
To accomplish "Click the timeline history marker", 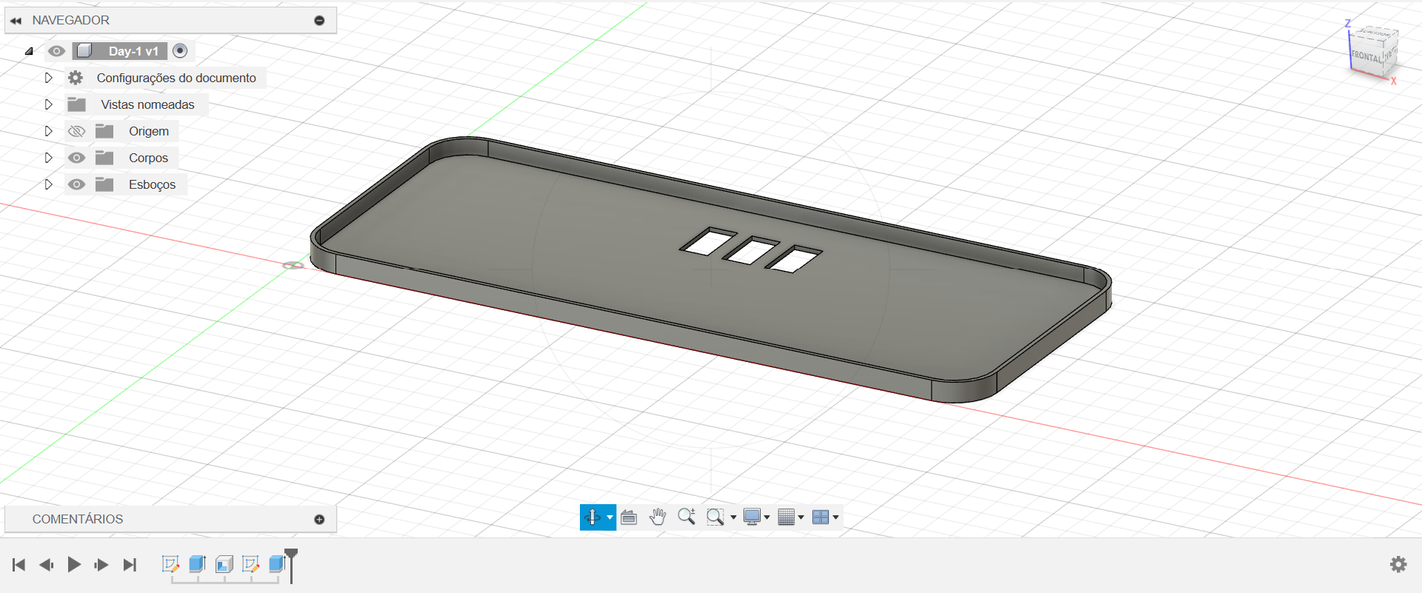I will click(x=291, y=565).
